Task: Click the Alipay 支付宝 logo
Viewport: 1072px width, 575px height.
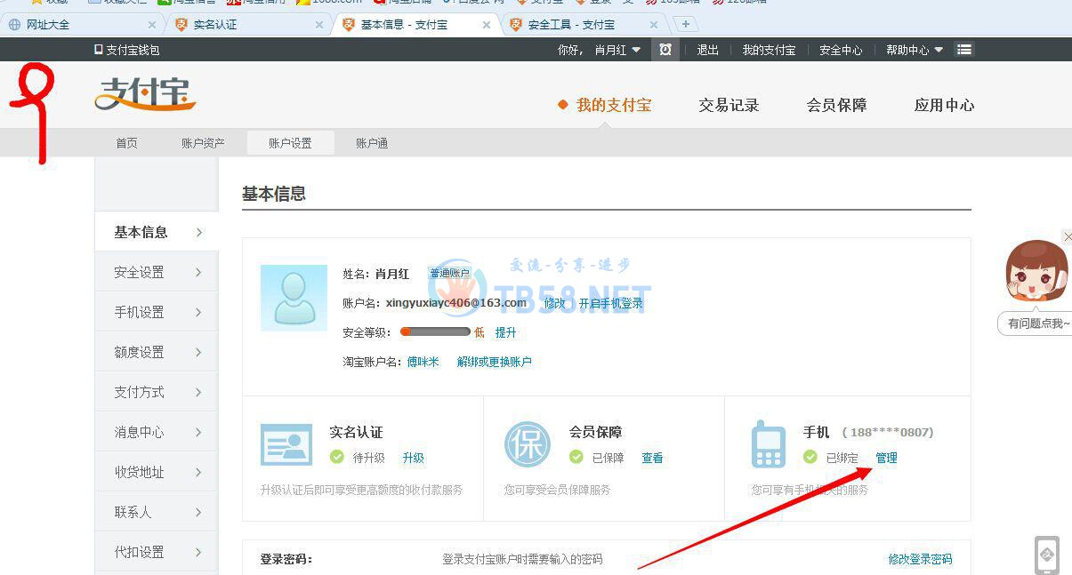Action: pos(145,93)
